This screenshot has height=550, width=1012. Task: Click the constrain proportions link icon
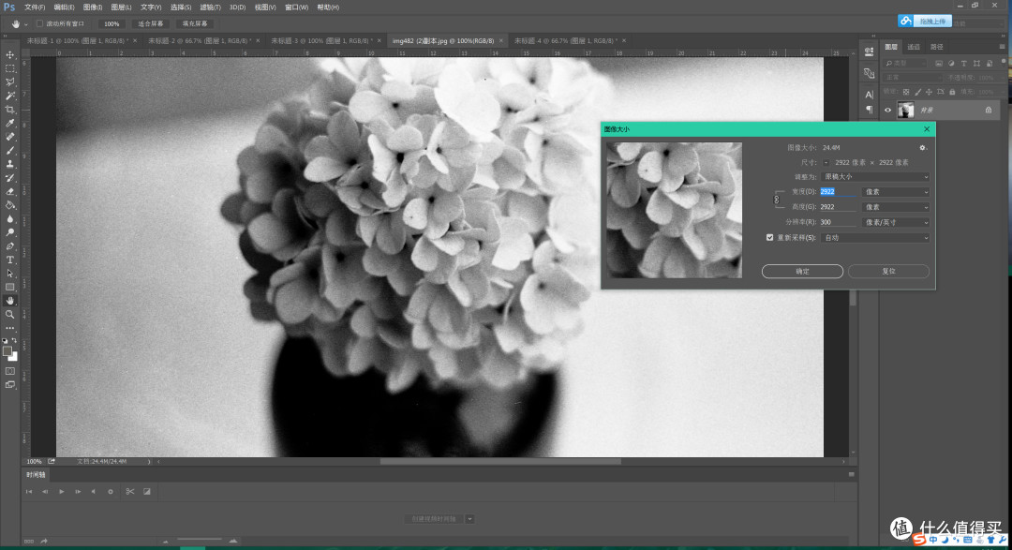click(x=777, y=200)
